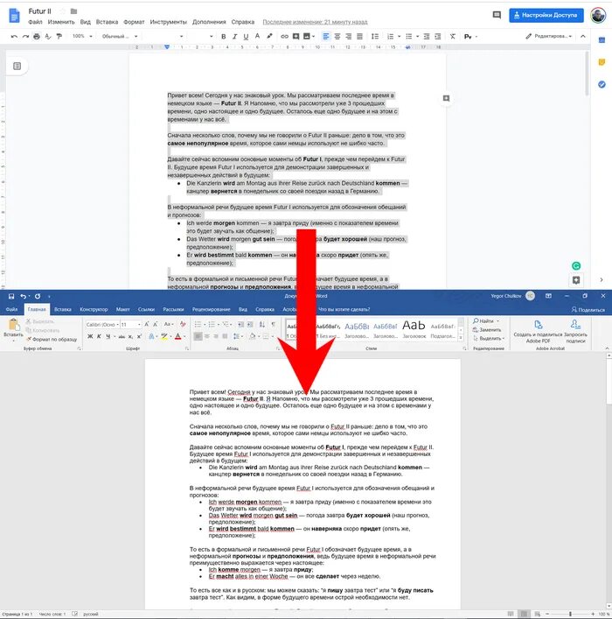Screen dimensions: 612x619
Task: Show document outline in Google Docs
Action: point(17,66)
